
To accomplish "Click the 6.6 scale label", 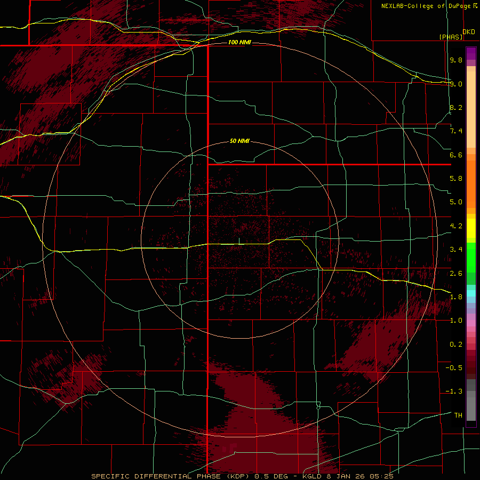I will pos(456,155).
